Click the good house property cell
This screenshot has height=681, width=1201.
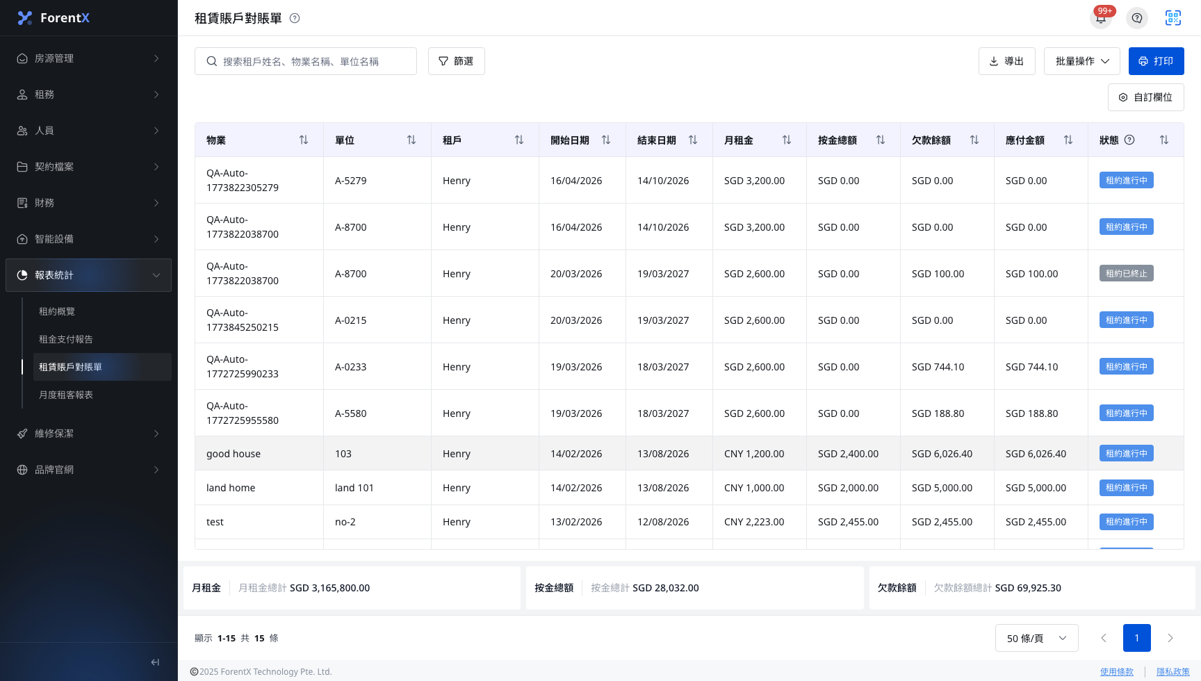click(259, 454)
